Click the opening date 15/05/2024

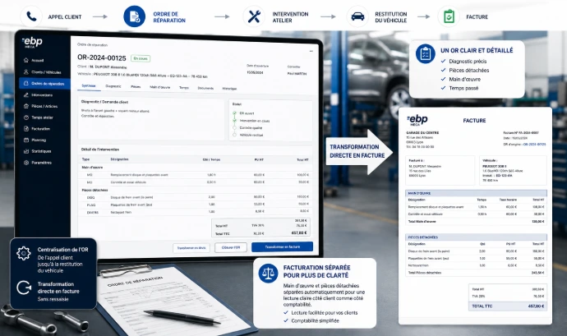255,72
